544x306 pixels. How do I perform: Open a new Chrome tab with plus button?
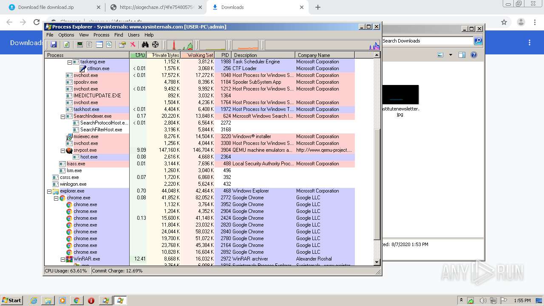coord(317,7)
